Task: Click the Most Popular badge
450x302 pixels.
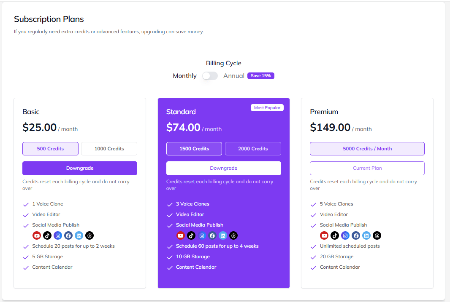Action: 267,108
